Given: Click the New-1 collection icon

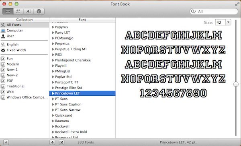Looking at the screenshot, I should pos(3,70).
